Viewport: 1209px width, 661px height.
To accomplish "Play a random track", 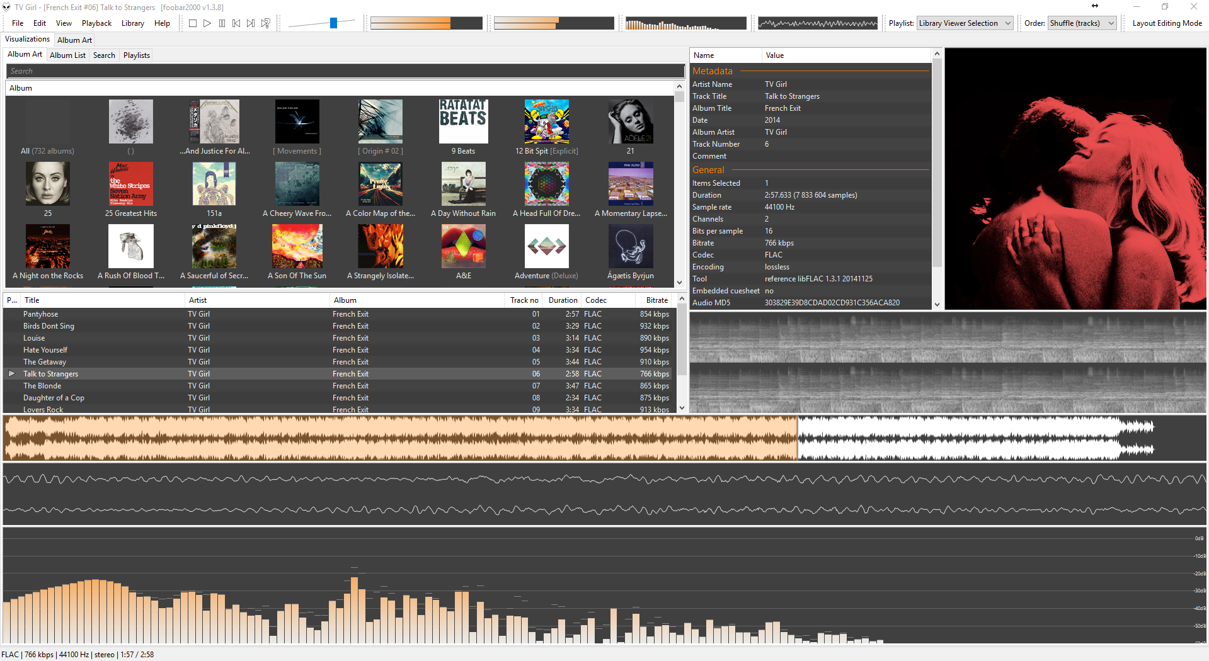I will click(266, 23).
